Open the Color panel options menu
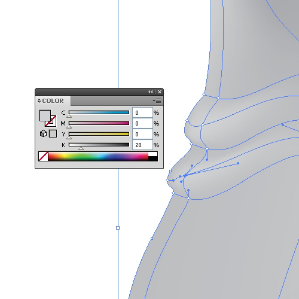The image size is (299, 299). point(157,101)
